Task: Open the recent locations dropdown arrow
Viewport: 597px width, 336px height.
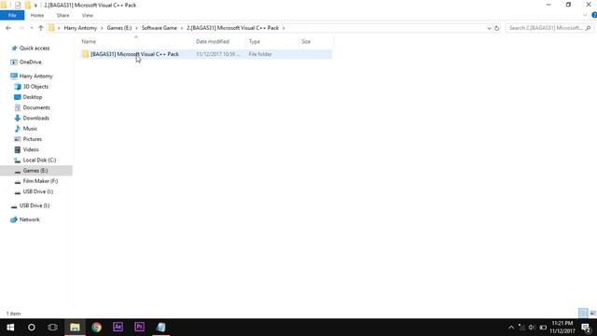Action: point(31,28)
